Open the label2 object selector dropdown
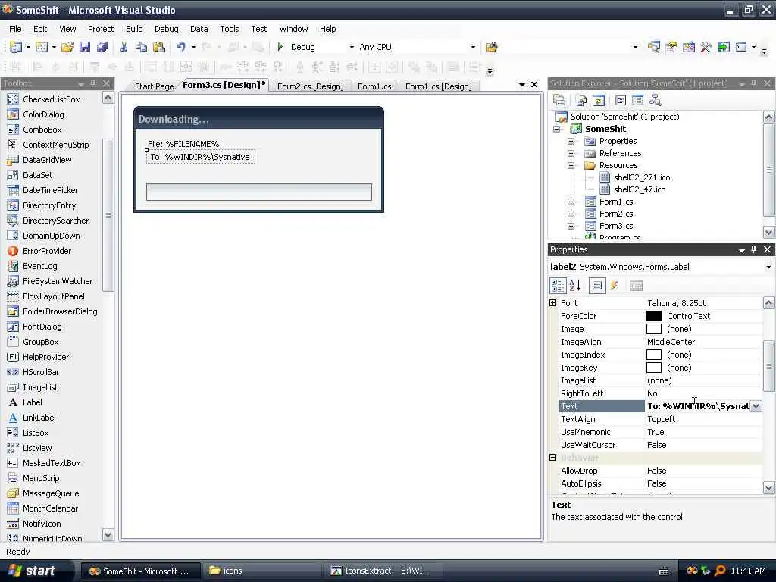 (x=768, y=267)
